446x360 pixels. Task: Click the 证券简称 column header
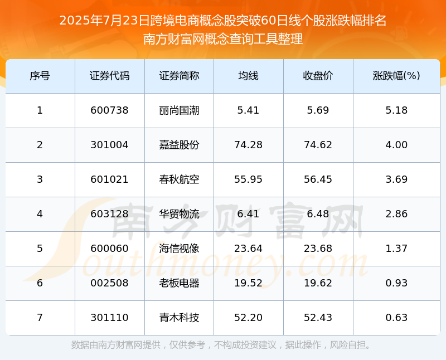179,76
